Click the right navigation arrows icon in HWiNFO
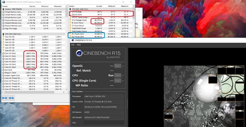The image size is (246, 127). coord(11,98)
